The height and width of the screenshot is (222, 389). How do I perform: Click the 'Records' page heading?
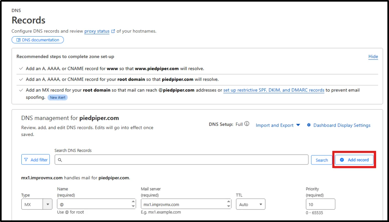click(28, 20)
